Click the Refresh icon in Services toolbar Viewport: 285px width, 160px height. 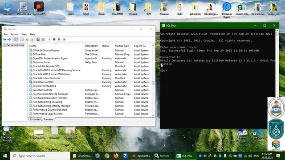(27, 40)
